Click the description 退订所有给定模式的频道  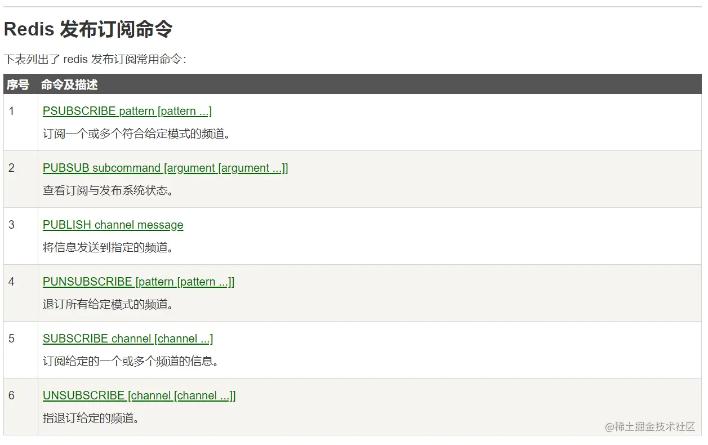[108, 304]
